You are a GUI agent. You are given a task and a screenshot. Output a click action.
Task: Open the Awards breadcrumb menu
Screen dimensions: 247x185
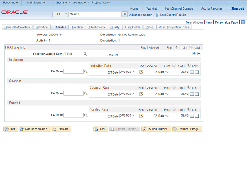tap(79, 3)
